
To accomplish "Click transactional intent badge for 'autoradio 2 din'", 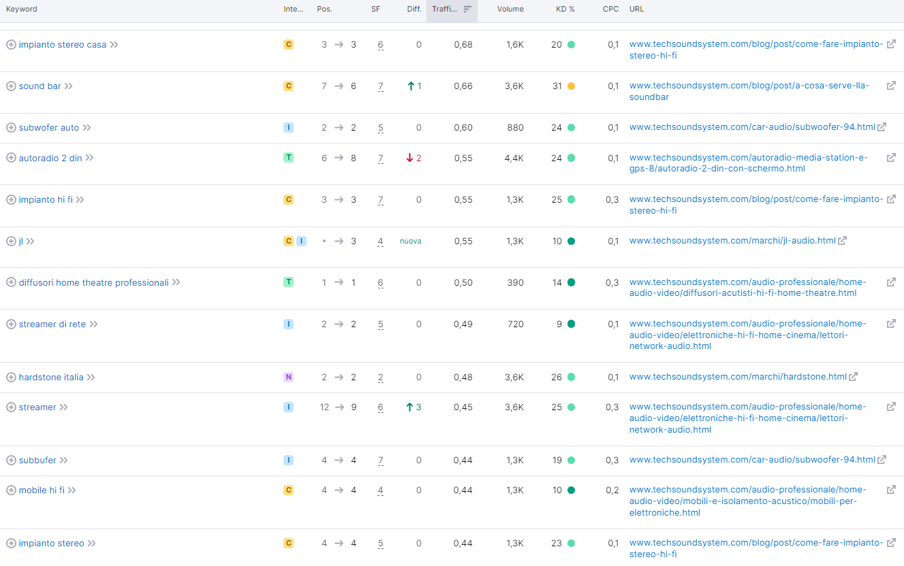I will point(289,158).
